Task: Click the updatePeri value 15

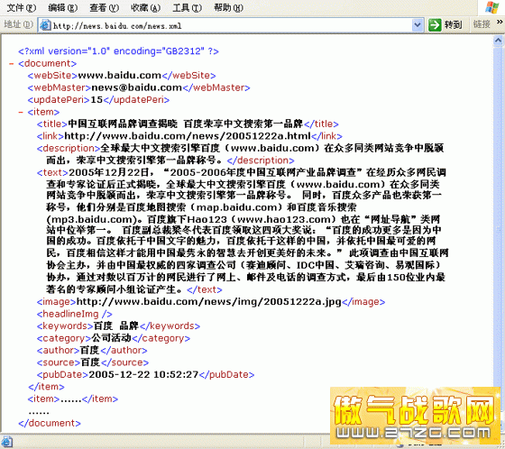Action: [x=96, y=100]
